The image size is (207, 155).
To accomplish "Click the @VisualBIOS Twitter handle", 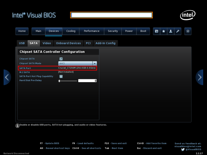I will pyautogui.click(x=193, y=150).
